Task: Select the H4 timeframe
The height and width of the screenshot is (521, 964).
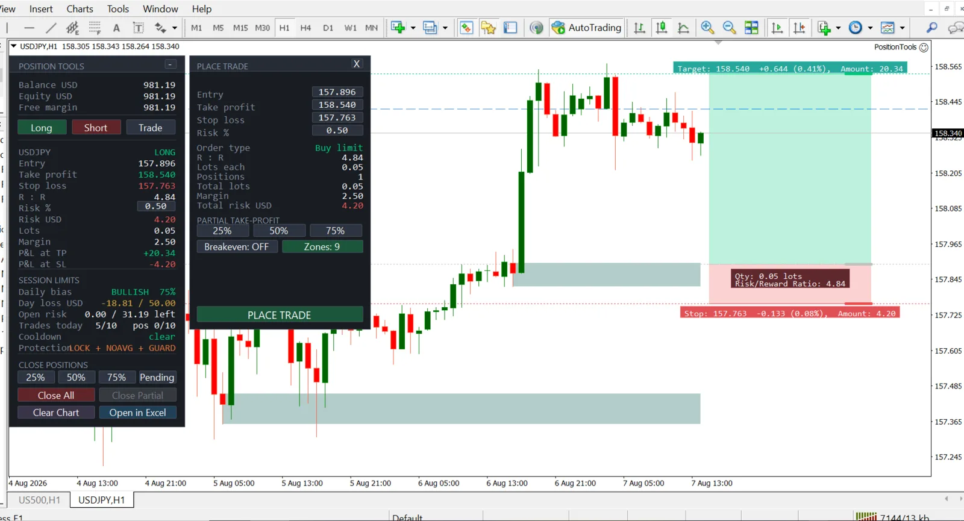Action: (305, 28)
